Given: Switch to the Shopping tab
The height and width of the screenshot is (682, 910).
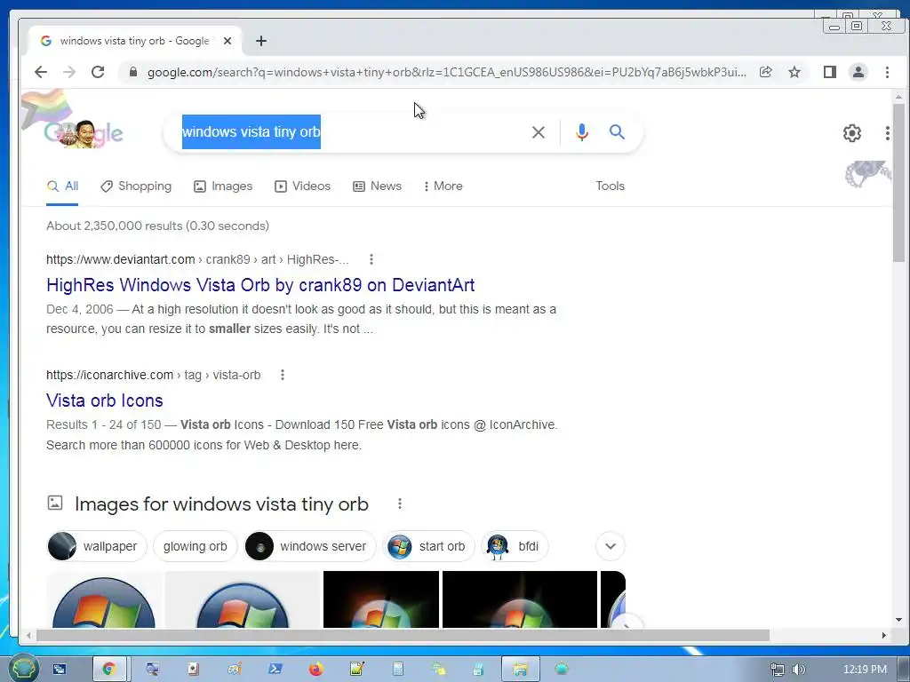Looking at the screenshot, I should (x=136, y=186).
